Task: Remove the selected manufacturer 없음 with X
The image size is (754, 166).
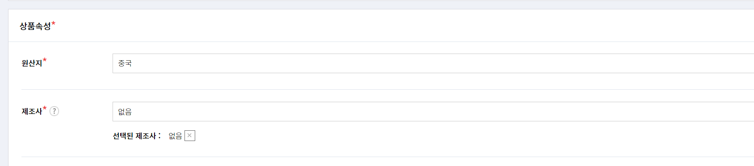Action: pos(190,136)
